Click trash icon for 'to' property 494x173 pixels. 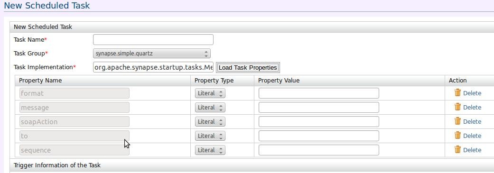pos(457,135)
